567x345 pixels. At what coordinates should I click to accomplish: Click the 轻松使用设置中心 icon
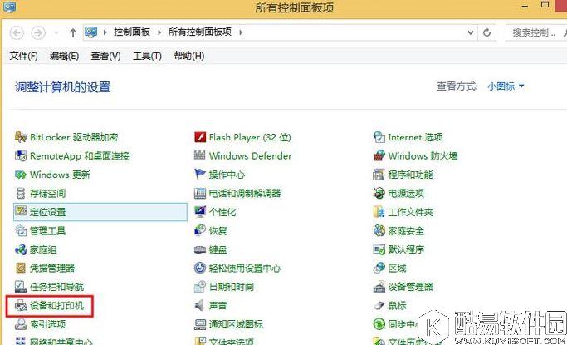(x=200, y=268)
